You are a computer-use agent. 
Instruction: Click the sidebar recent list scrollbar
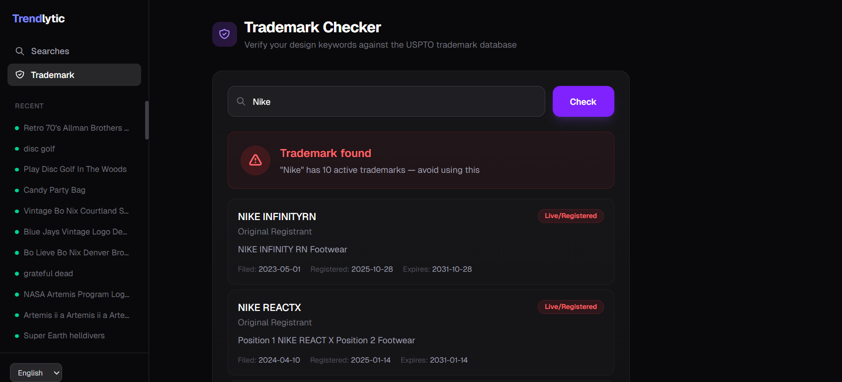point(147,120)
